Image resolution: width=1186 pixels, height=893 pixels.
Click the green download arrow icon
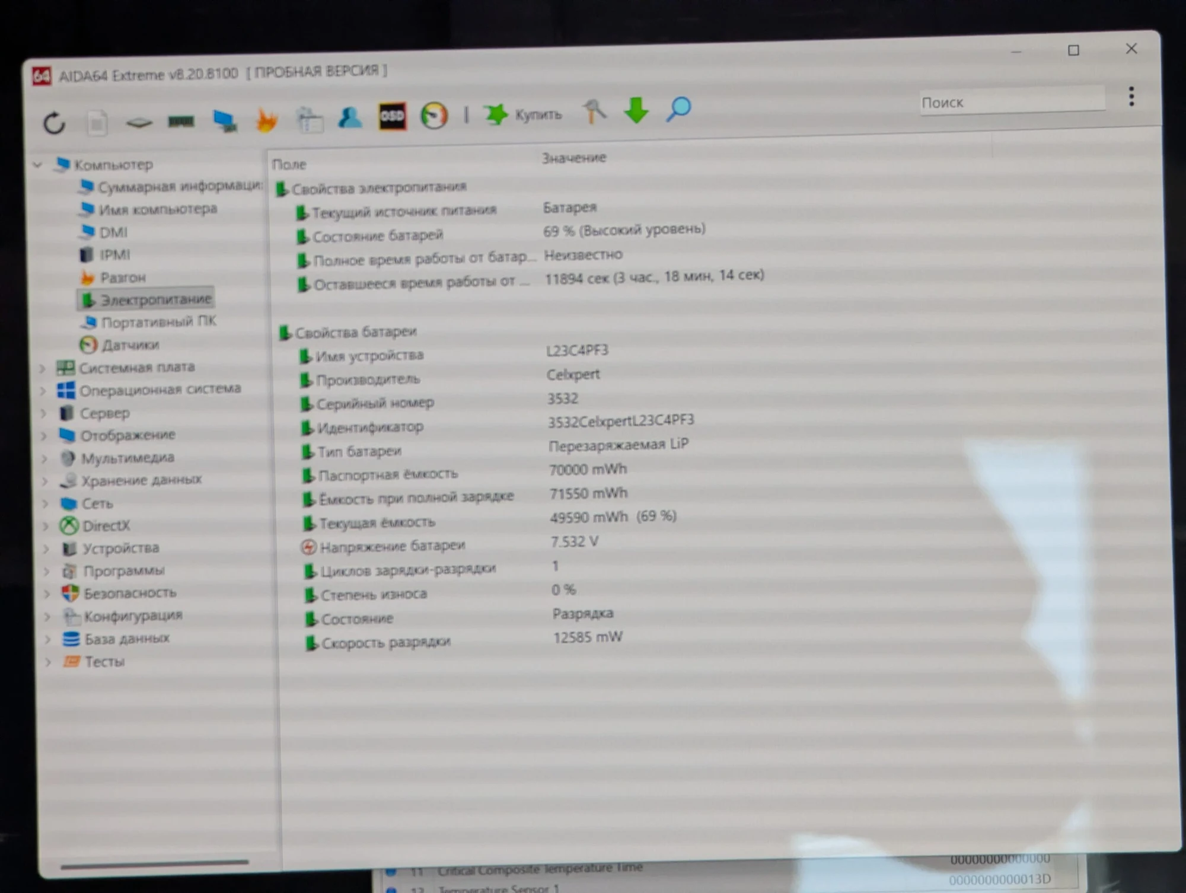coord(636,110)
